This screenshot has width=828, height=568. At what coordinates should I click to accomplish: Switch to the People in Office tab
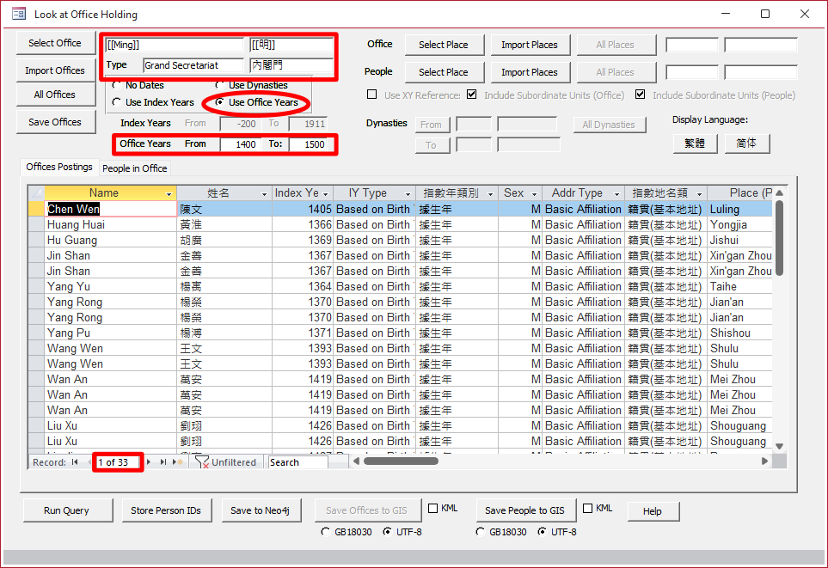point(135,168)
